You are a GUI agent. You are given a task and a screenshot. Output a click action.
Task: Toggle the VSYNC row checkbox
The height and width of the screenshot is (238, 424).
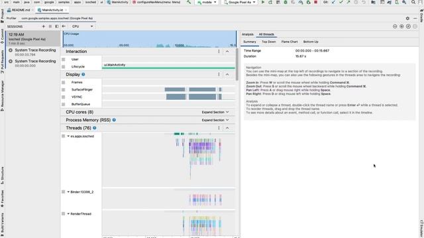point(64,97)
